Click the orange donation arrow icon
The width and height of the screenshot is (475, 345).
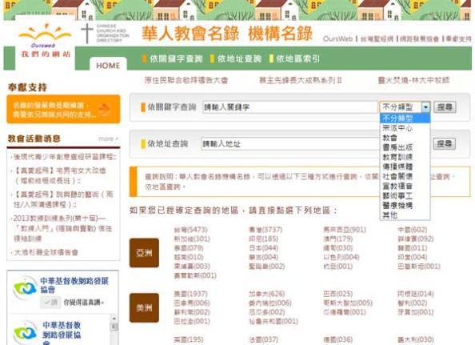(x=105, y=109)
